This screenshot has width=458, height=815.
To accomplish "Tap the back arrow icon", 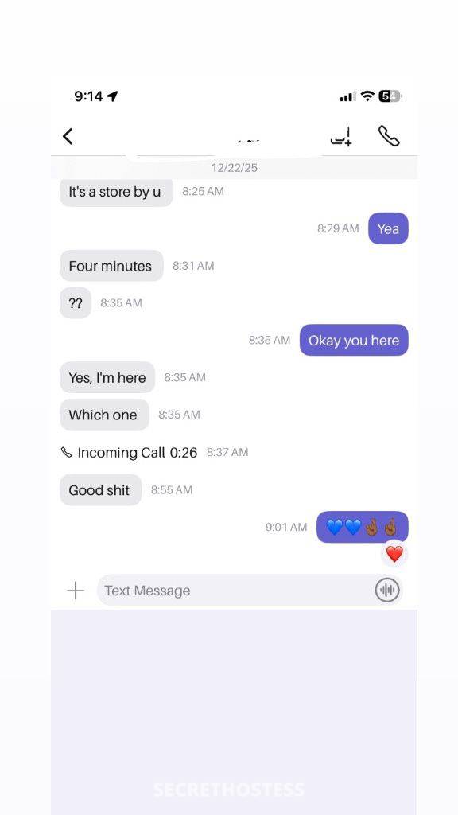I will (68, 136).
